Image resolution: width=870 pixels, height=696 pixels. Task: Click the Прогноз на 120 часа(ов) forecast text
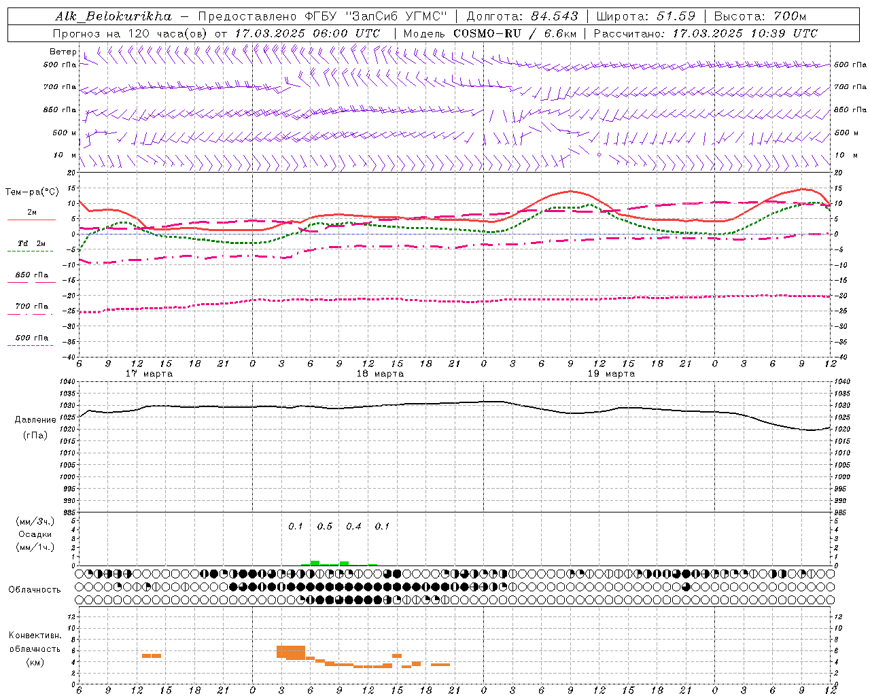[x=130, y=33]
